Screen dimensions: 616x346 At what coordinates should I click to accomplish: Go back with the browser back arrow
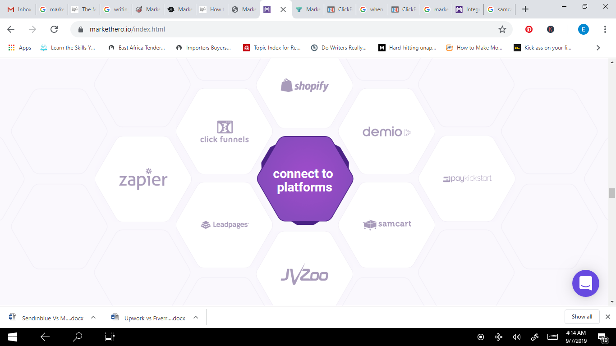(x=11, y=29)
